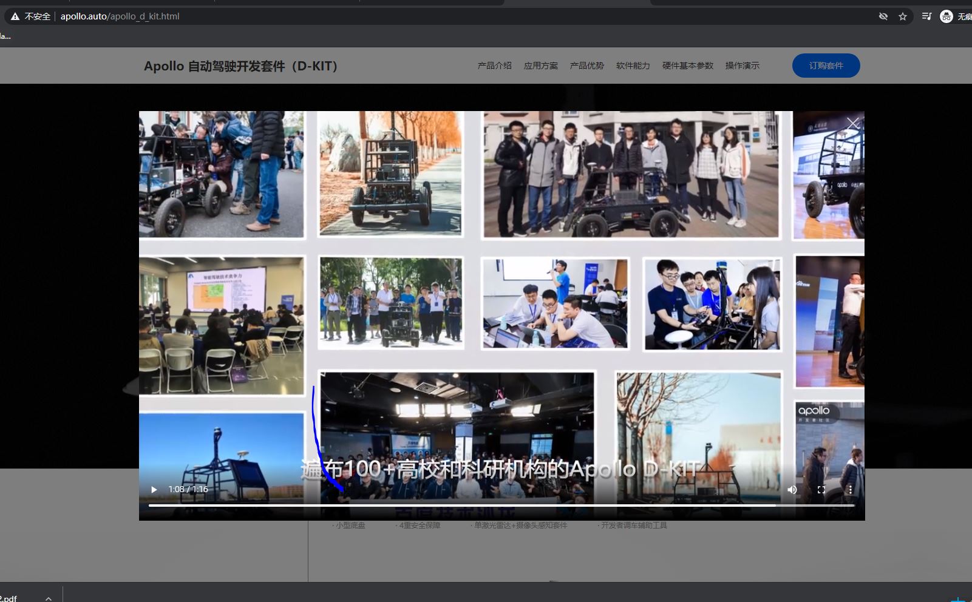Click the 单激光雷达+摄像头感知套件 text

pos(518,525)
